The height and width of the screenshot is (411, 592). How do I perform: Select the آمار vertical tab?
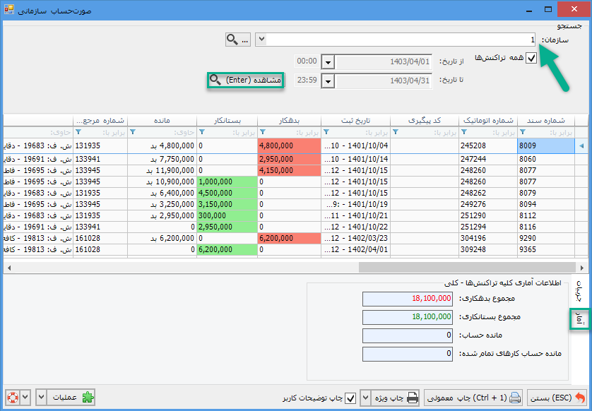coord(579,319)
